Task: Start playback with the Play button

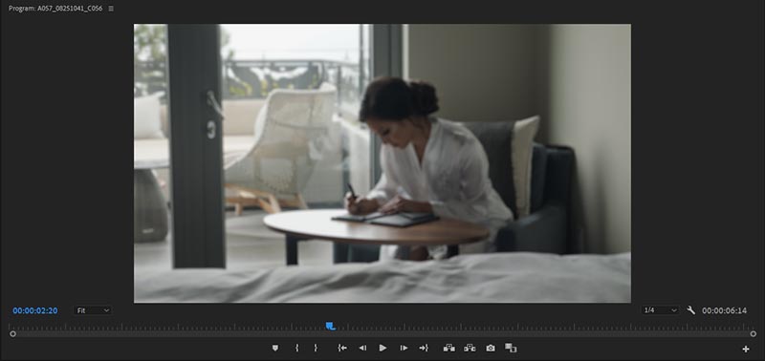Action: pos(383,348)
